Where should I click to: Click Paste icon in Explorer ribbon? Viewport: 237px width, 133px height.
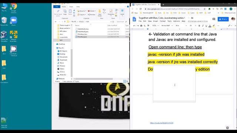click(x=70, y=12)
